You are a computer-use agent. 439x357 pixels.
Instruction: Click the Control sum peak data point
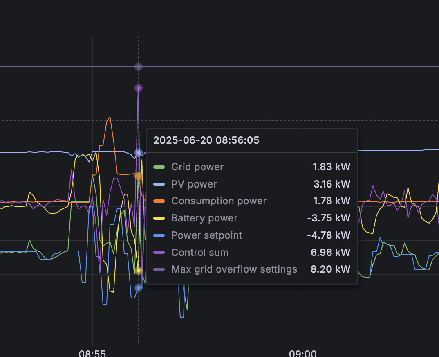[138, 88]
